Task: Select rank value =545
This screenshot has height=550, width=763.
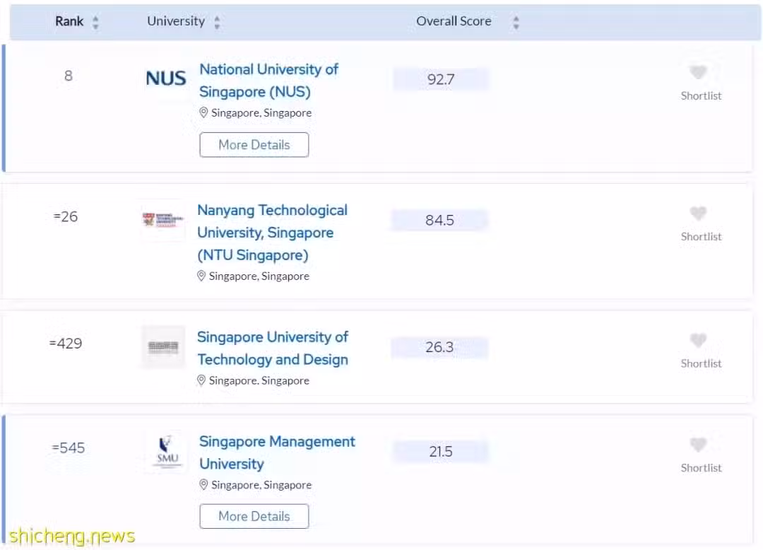Action: (68, 447)
